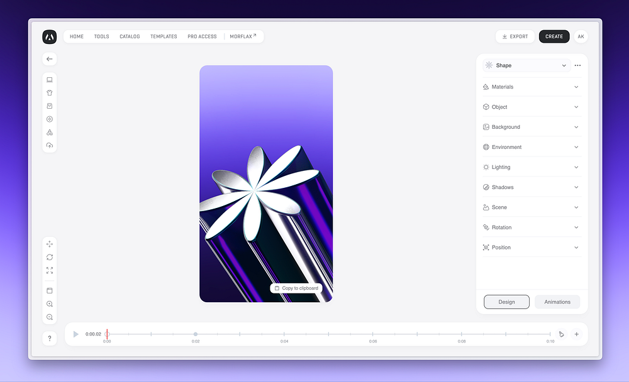Click the Environment globe icon
This screenshot has height=382, width=629.
tap(486, 147)
